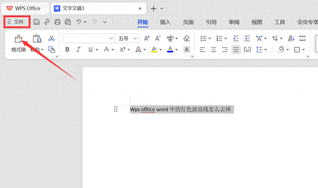
Task: Click the misspelled word offiice
Action: (148, 109)
